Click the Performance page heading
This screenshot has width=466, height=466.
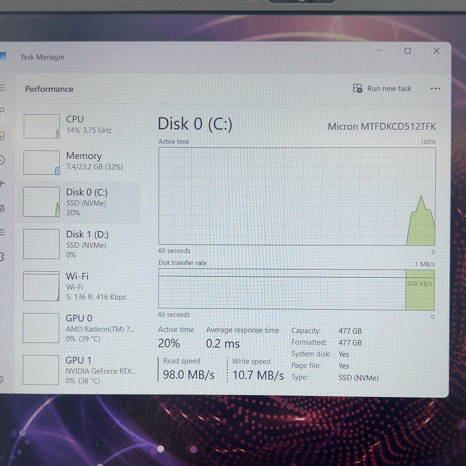49,89
